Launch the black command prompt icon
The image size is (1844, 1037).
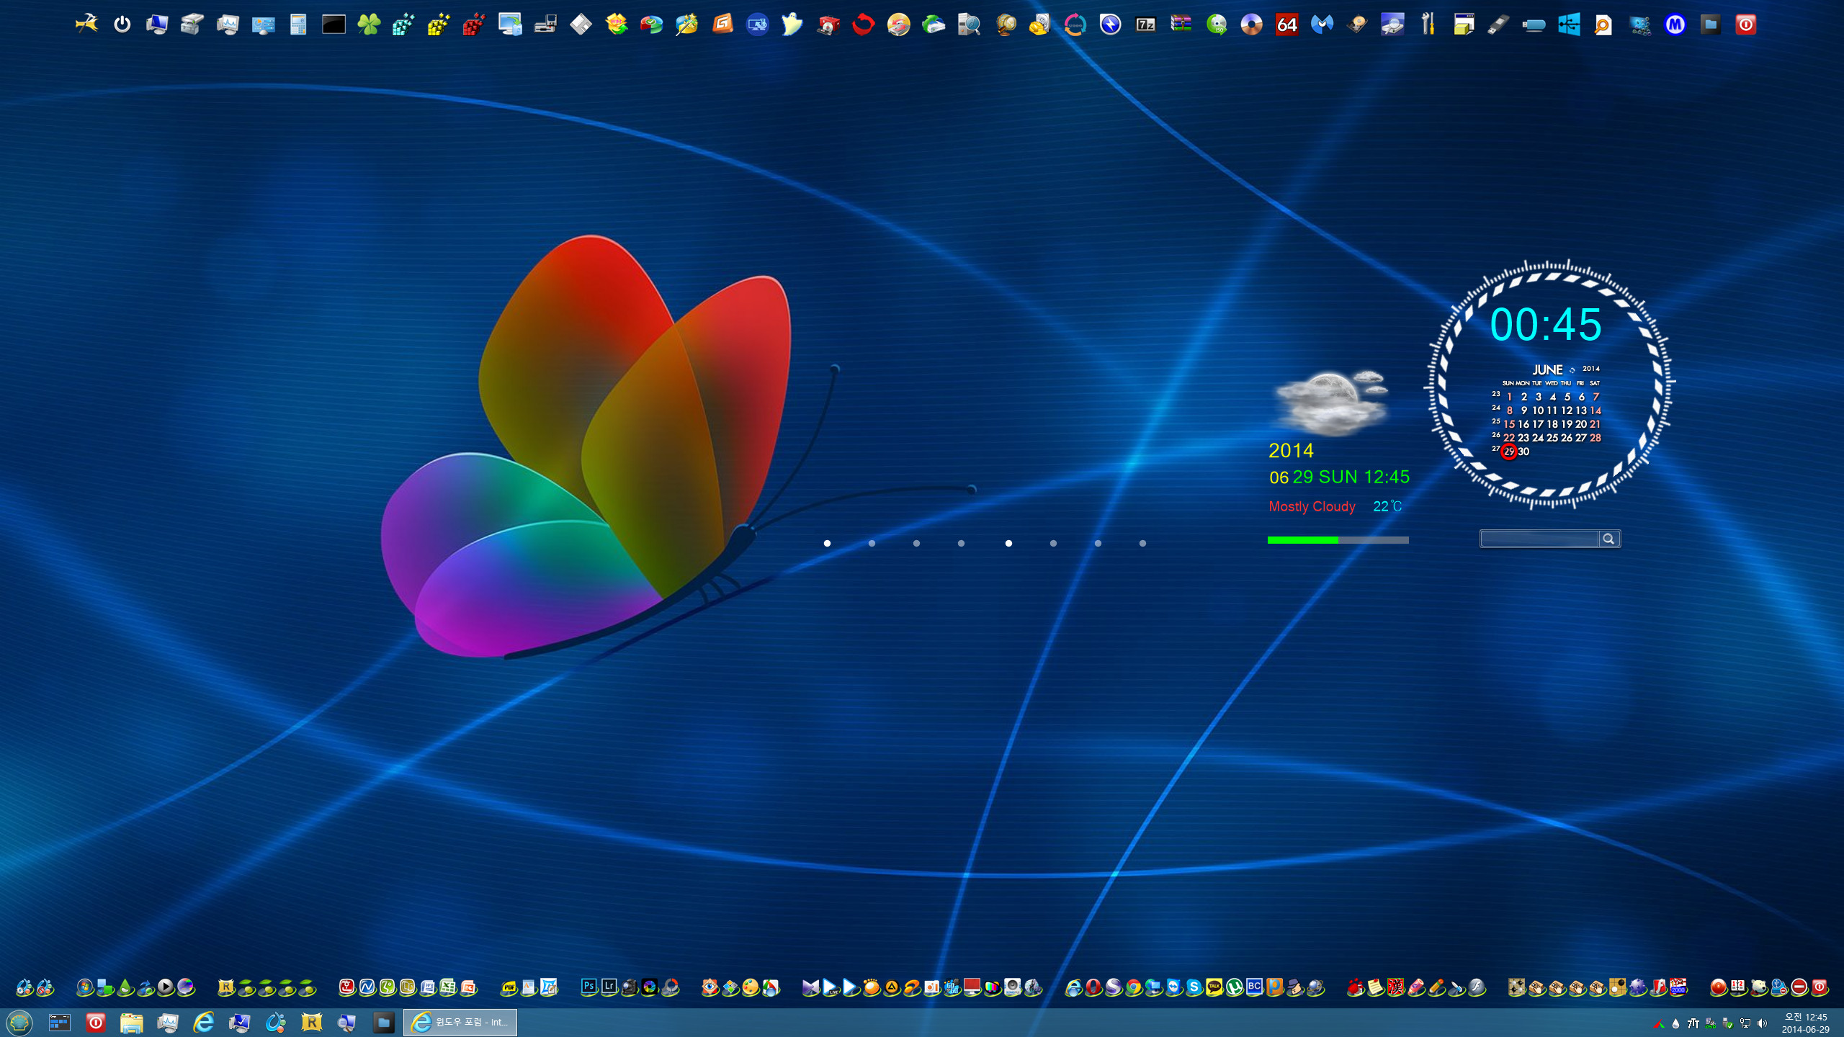[334, 24]
